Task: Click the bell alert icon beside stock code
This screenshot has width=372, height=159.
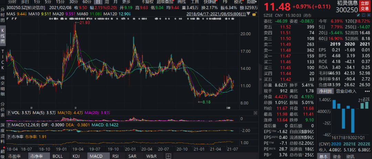Action: [363, 15]
